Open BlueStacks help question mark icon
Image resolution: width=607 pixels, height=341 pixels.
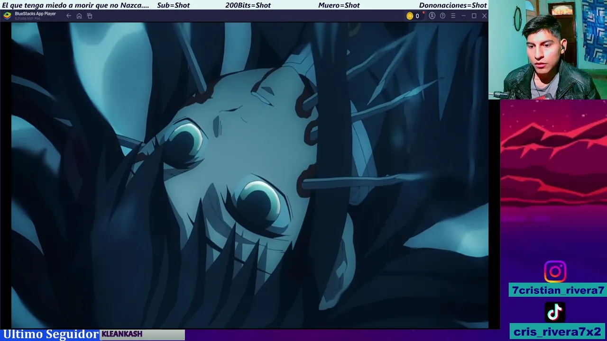coord(442,16)
